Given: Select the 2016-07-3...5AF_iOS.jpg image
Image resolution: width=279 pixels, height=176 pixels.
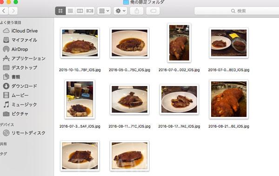Looking at the screenshot, I should pyautogui.click(x=80, y=99).
